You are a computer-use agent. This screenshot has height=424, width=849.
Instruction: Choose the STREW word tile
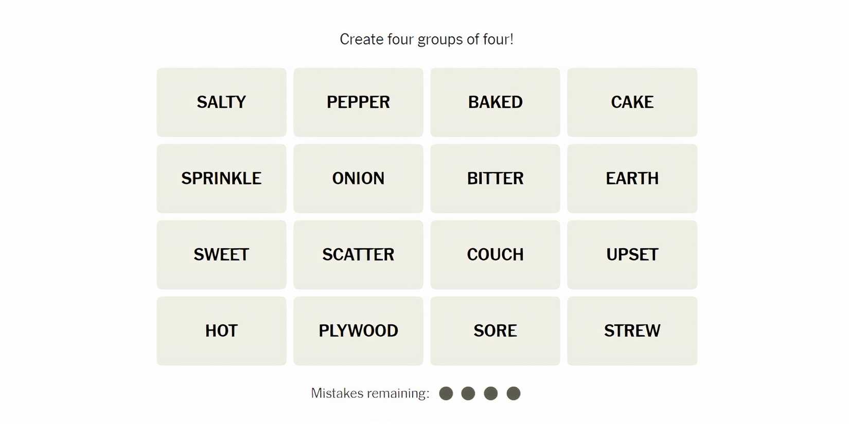(632, 330)
